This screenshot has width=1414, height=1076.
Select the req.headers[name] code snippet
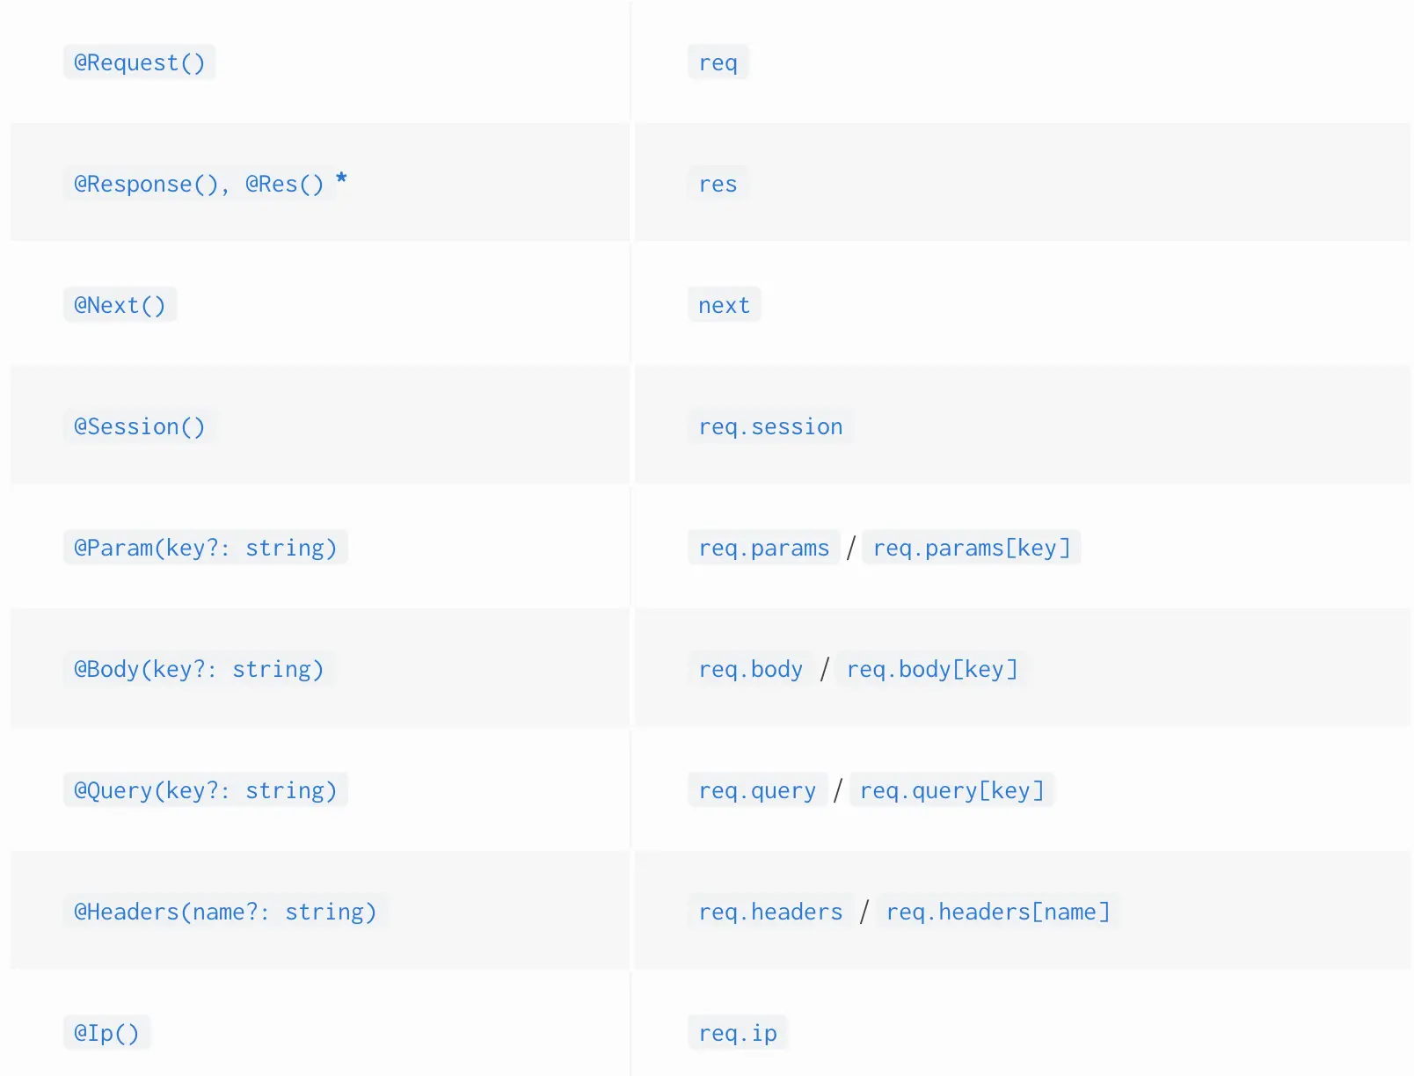point(997,912)
